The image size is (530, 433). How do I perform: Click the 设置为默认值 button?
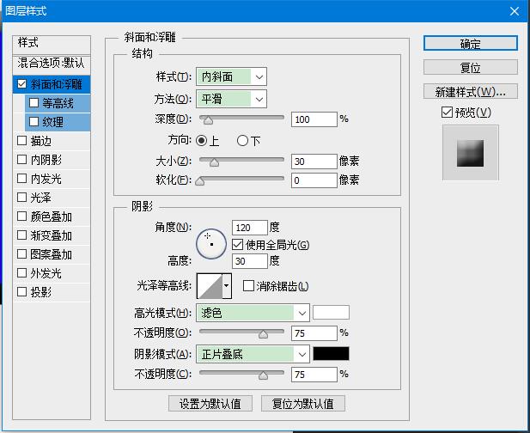pos(210,403)
